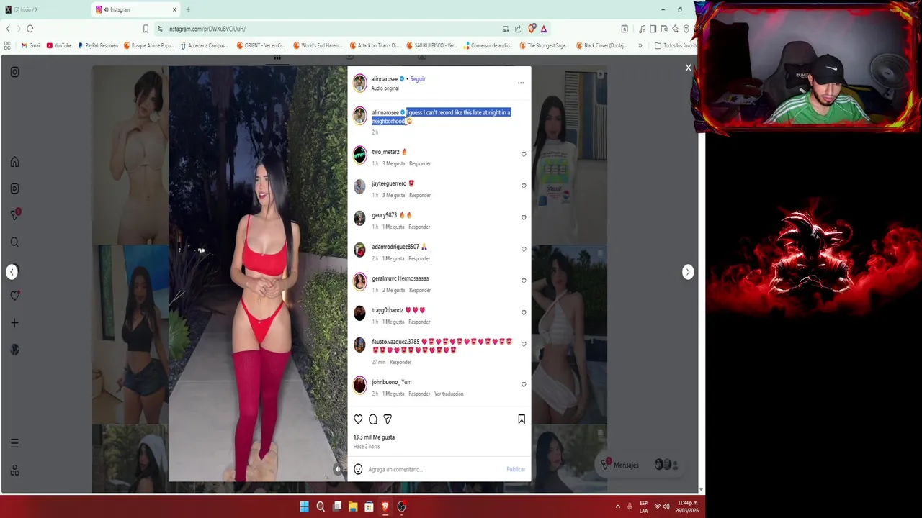The width and height of the screenshot is (922, 518).
Task: Reload the page with the refresh icon
Action: tap(30, 29)
